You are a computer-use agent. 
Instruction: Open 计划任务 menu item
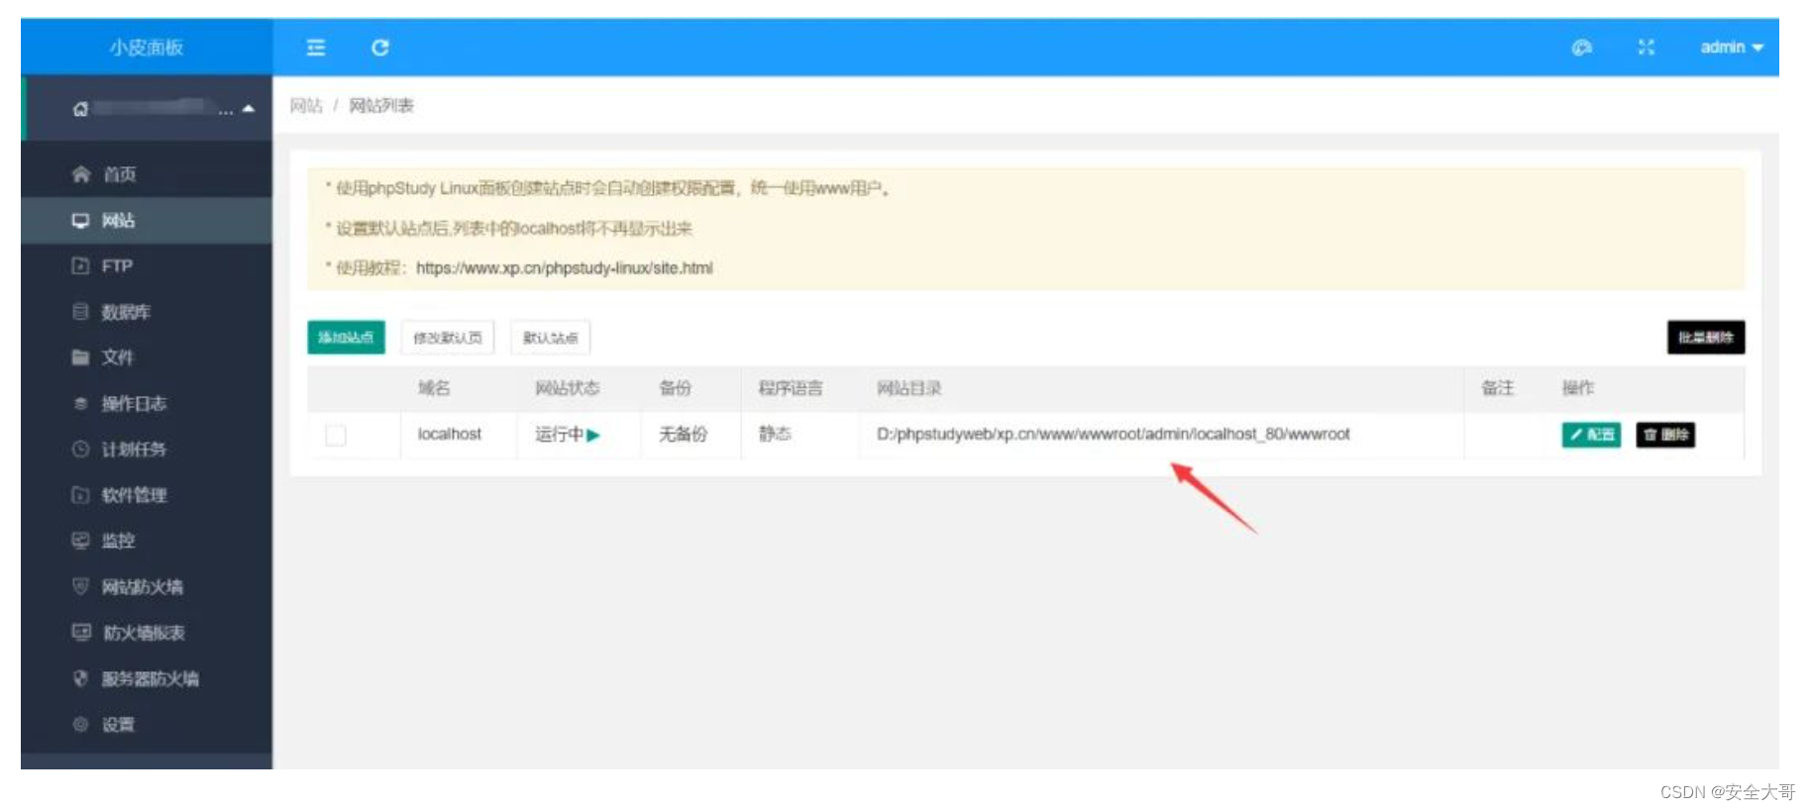click(x=147, y=449)
